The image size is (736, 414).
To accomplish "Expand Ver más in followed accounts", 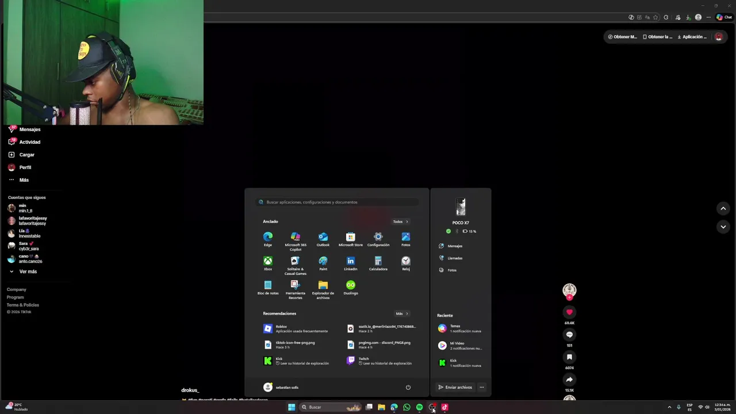I will coord(23,271).
